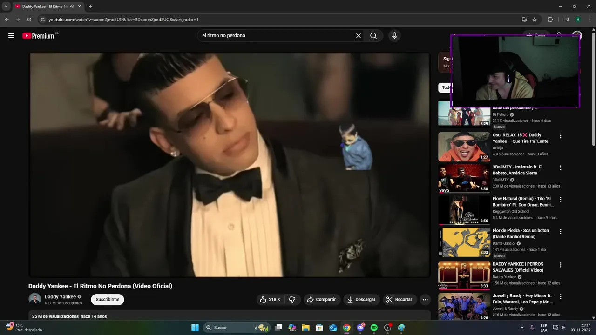Image resolution: width=596 pixels, height=335 pixels.
Task: Clear the search text with the X icon
Action: click(x=359, y=36)
